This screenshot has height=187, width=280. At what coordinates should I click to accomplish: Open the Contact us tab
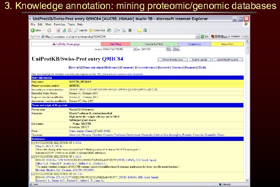pos(195,44)
